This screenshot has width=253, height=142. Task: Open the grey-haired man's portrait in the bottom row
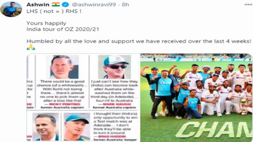46,127
